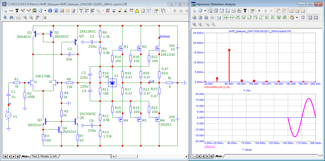Select the V1 source in the schematic
The height and width of the screenshot is (161, 325).
[x=8, y=115]
